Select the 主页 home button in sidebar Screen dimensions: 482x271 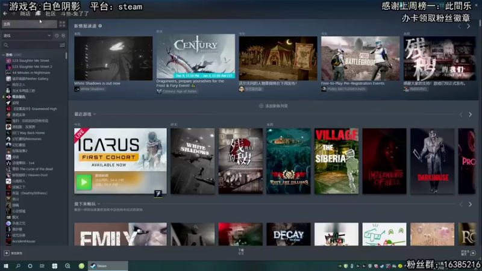[30, 24]
